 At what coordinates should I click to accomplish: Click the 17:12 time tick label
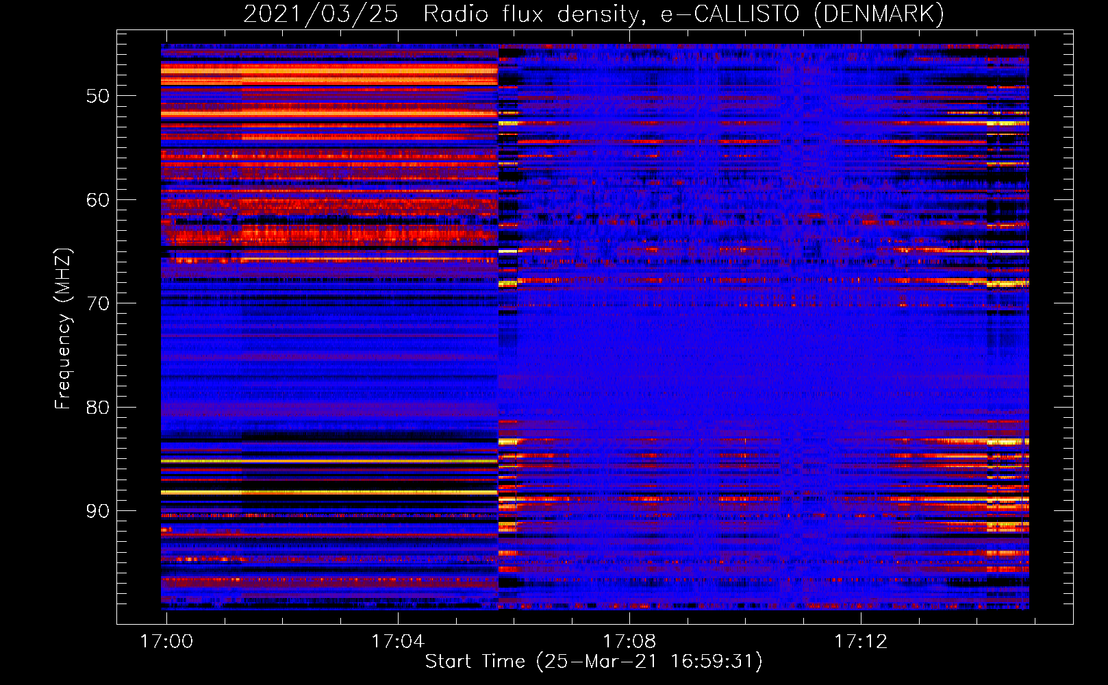pos(861,642)
